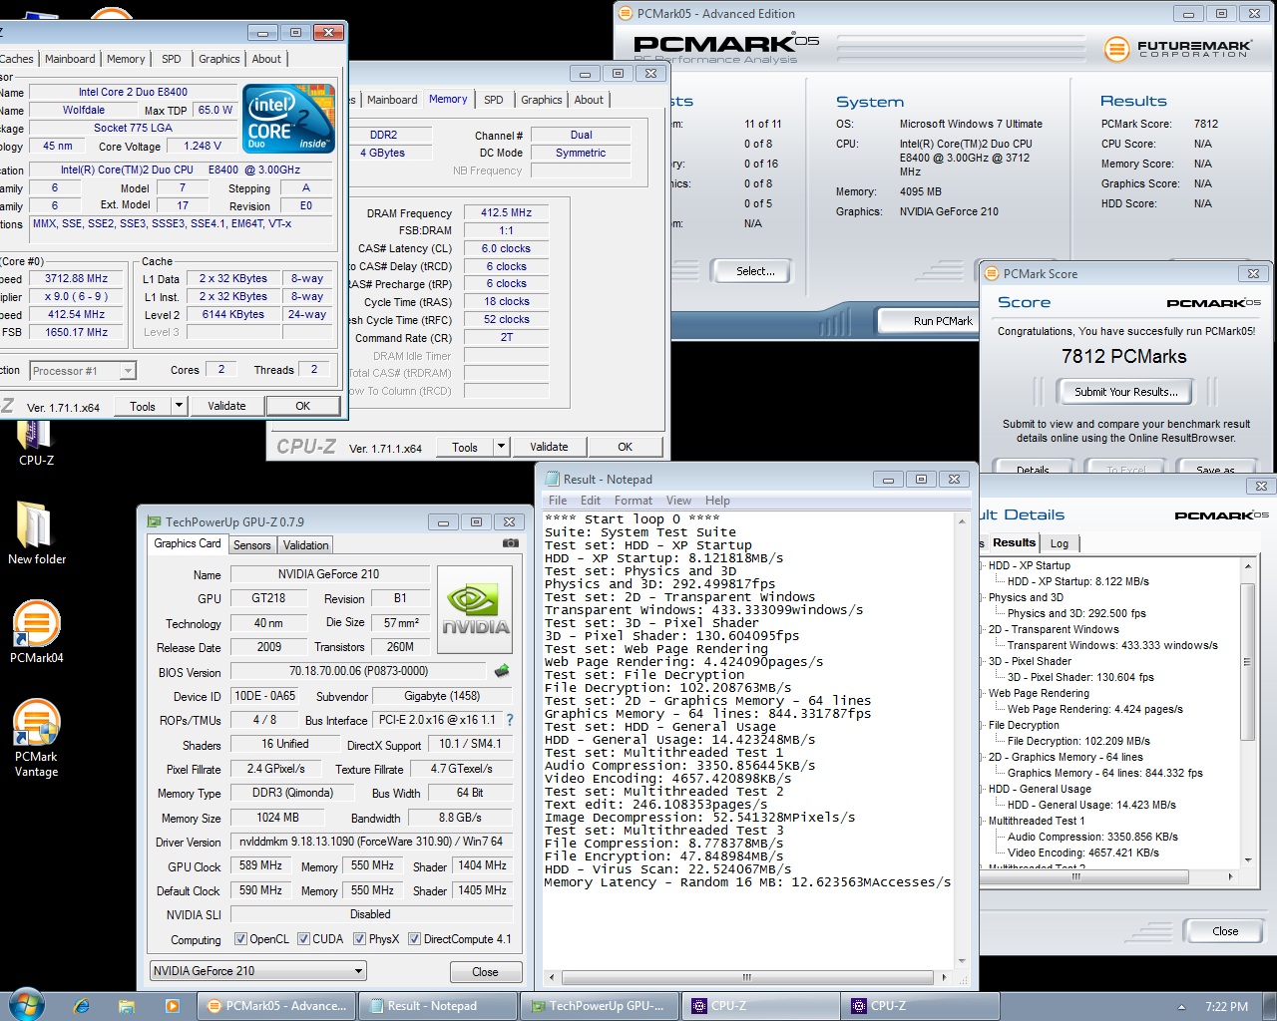The image size is (1277, 1021).
Task: Open the View menu in Notepad
Action: pos(678,501)
